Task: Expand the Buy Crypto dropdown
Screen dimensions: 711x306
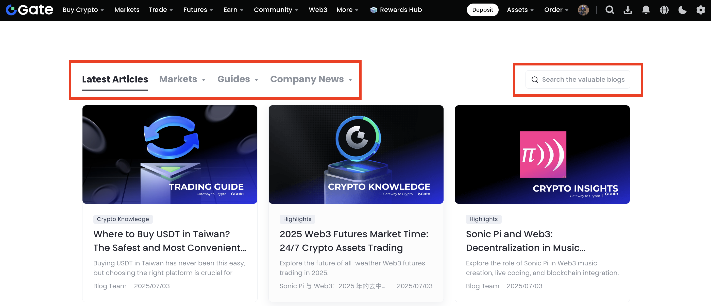Action: 83,10
